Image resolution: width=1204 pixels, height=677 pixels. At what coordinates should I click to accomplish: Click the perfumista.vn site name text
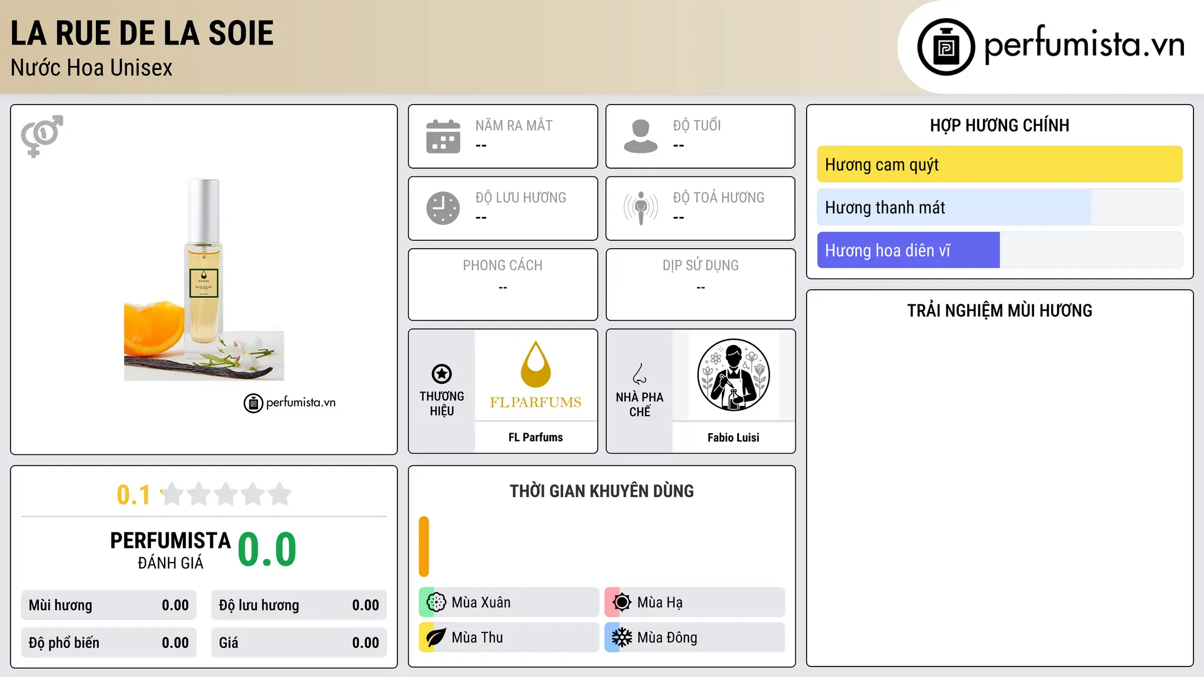tap(1084, 44)
